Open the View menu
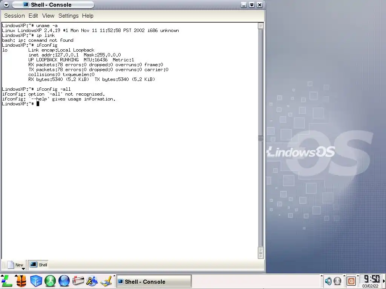Viewport: 386px width, 289px height. tap(48, 16)
